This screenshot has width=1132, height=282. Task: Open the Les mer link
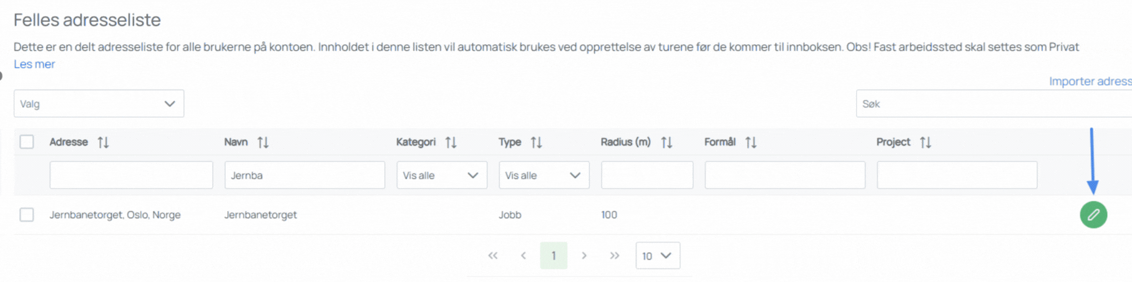point(34,64)
